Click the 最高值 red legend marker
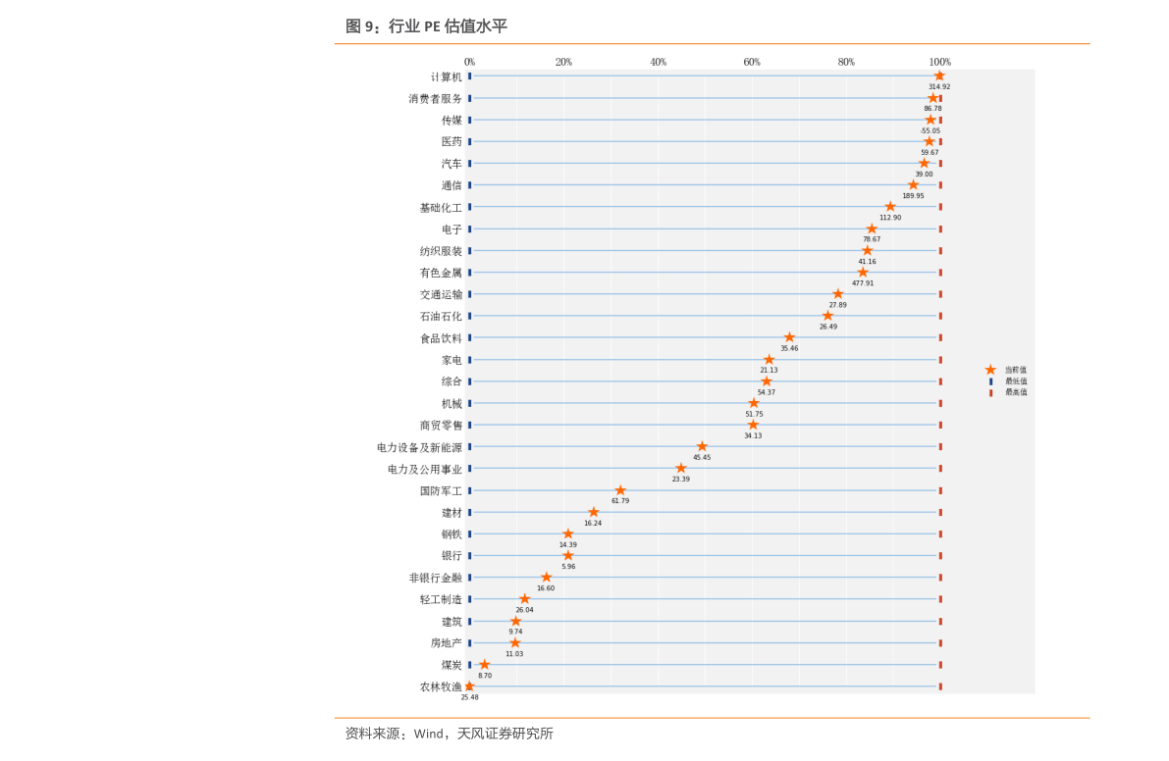Image resolution: width=1169 pixels, height=761 pixels. 990,392
